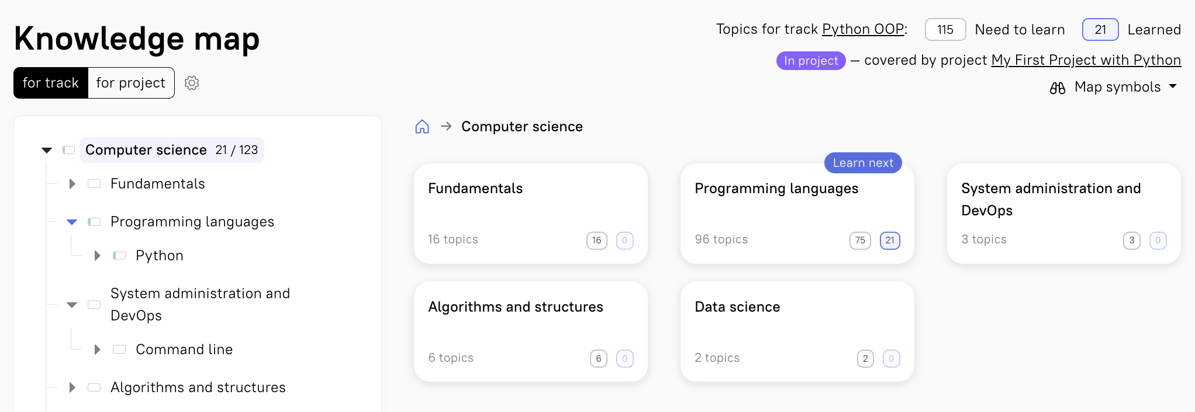Open the Python OOP track link
The height and width of the screenshot is (412, 1195).
[862, 29]
